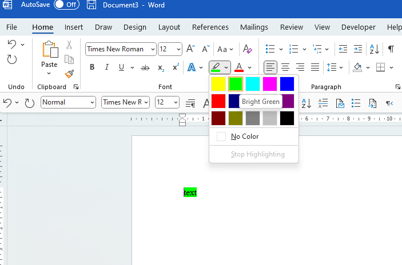Click the Font Color red A icon

(239, 67)
